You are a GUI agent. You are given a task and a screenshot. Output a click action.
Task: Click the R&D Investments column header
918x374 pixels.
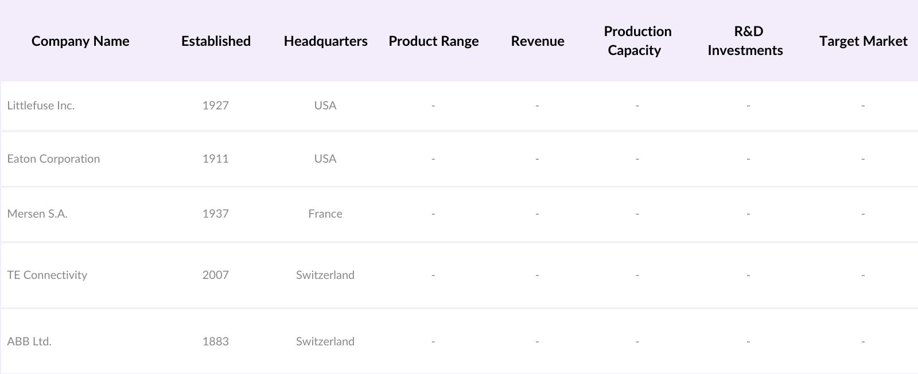click(745, 41)
